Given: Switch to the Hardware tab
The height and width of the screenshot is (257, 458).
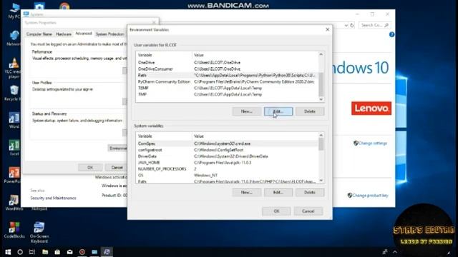Looking at the screenshot, I should click(x=64, y=34).
